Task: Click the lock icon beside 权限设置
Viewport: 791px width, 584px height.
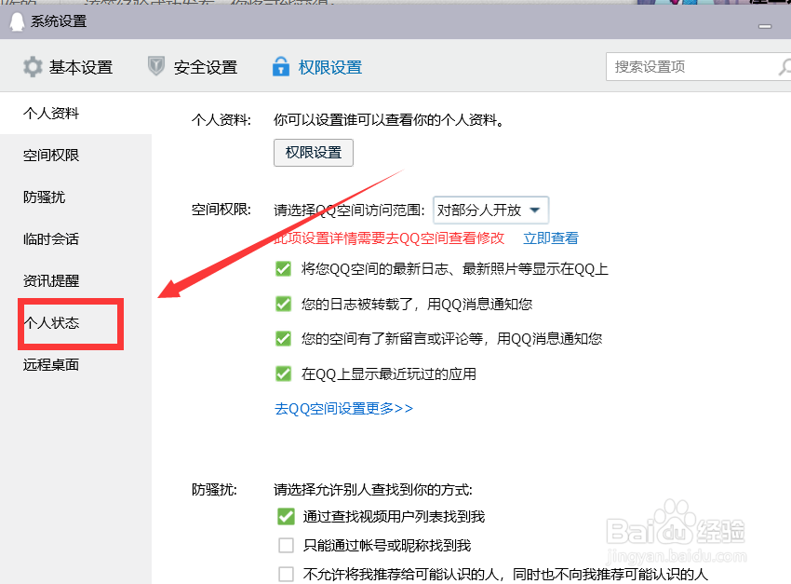Action: point(281,66)
